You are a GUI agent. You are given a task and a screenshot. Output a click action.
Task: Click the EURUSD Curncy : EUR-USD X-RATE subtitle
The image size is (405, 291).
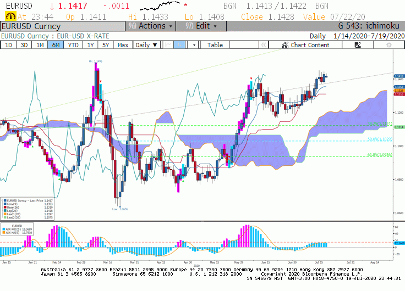click(55, 36)
